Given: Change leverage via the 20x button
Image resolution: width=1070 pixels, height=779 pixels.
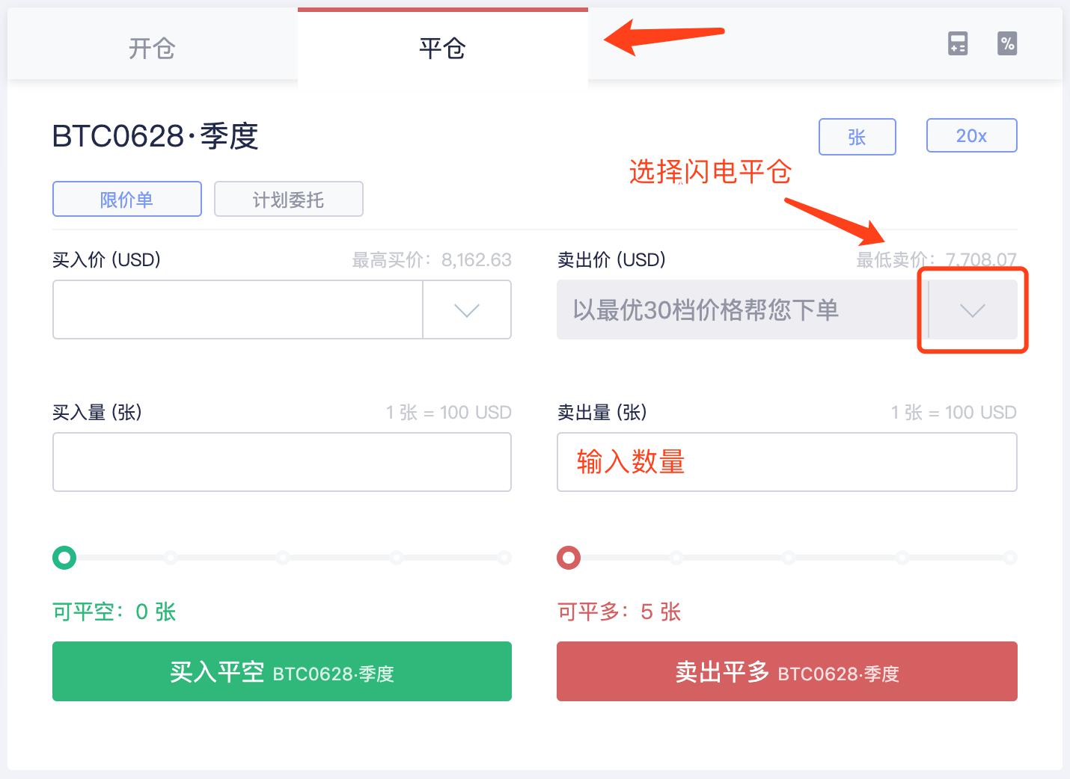Looking at the screenshot, I should [x=972, y=135].
